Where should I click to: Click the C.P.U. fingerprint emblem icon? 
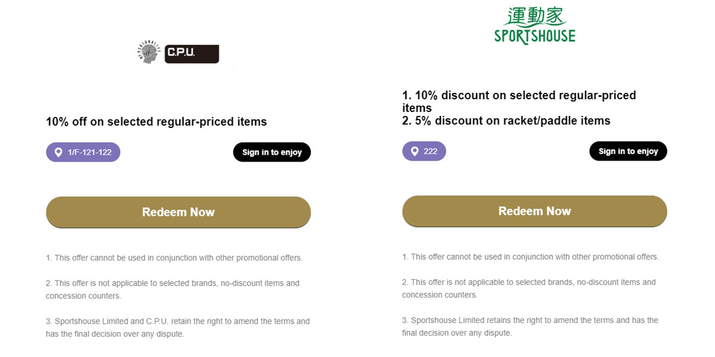point(148,54)
